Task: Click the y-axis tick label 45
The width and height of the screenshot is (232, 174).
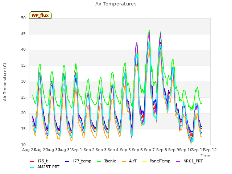Action: pos(23,34)
